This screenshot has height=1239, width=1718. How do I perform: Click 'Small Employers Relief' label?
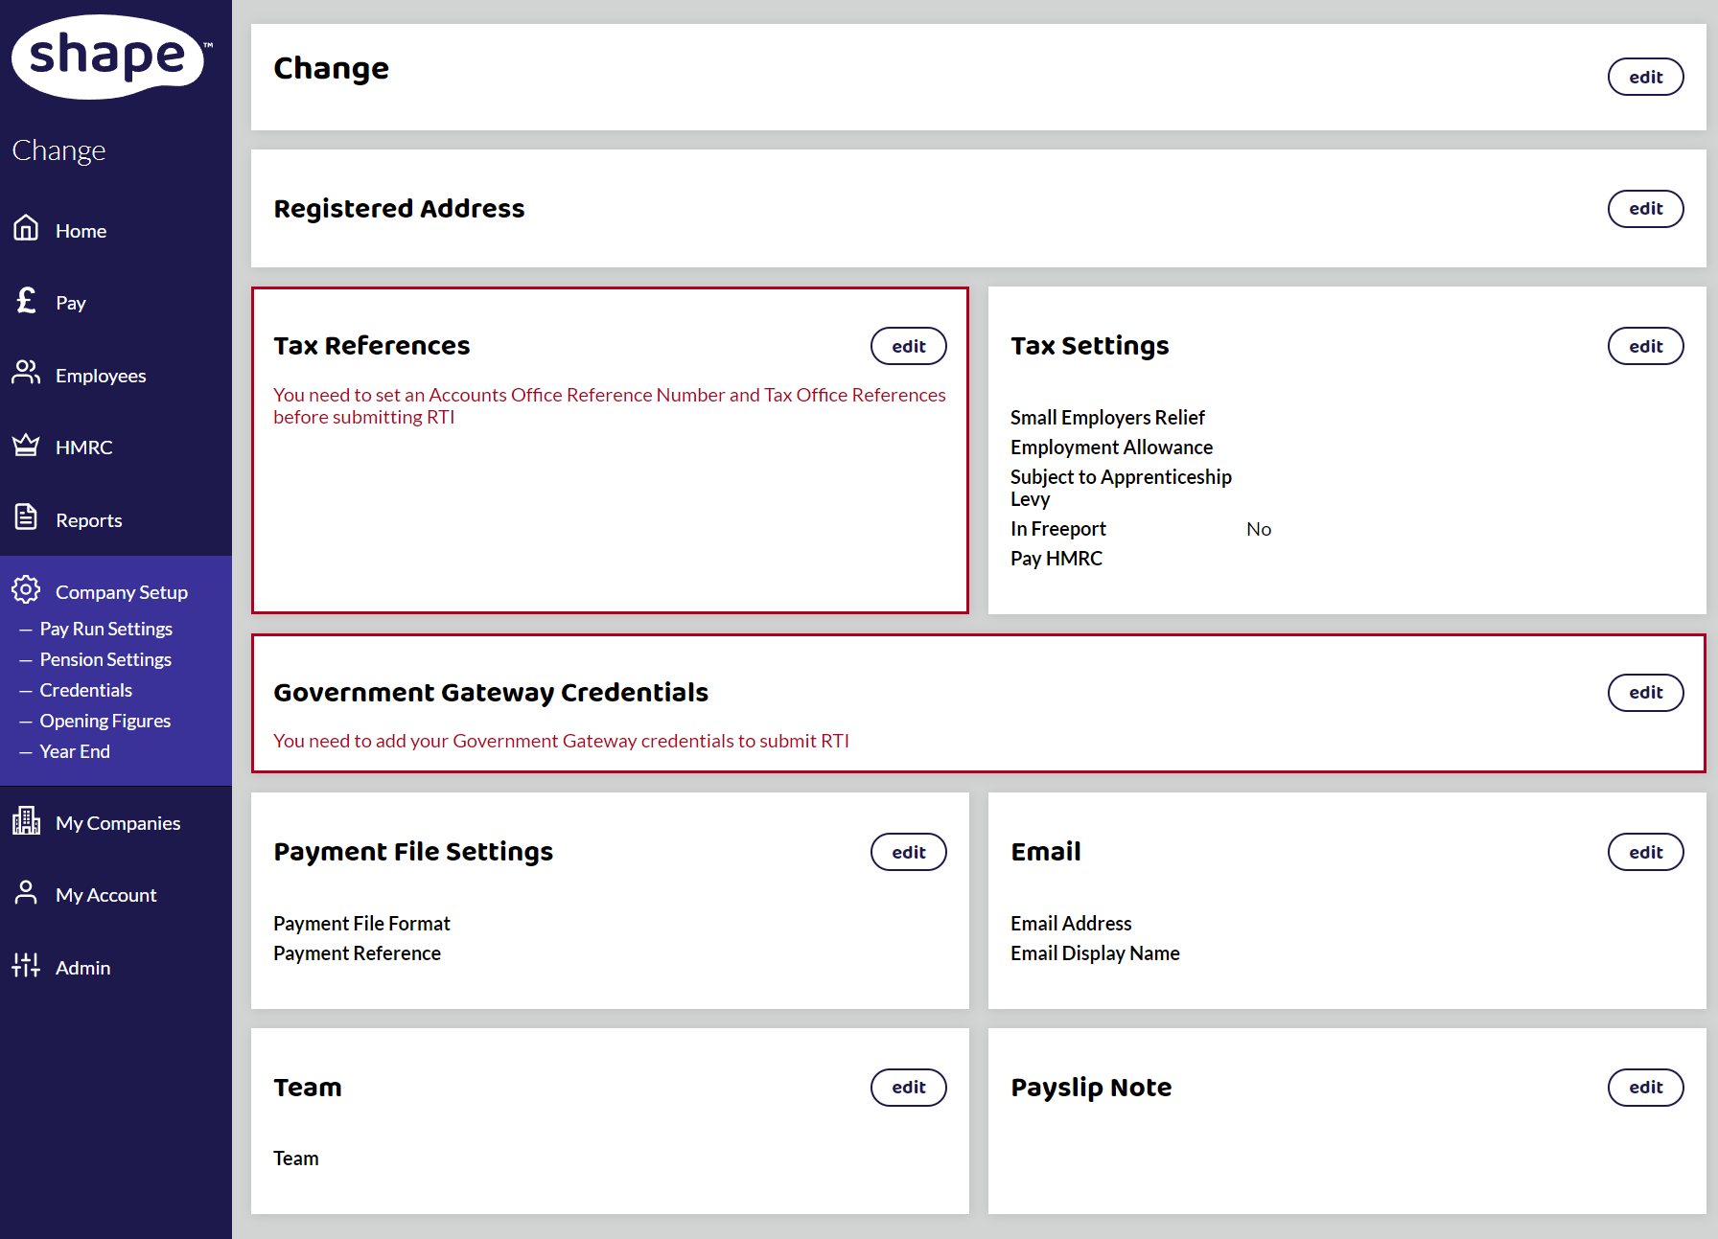[x=1107, y=418]
